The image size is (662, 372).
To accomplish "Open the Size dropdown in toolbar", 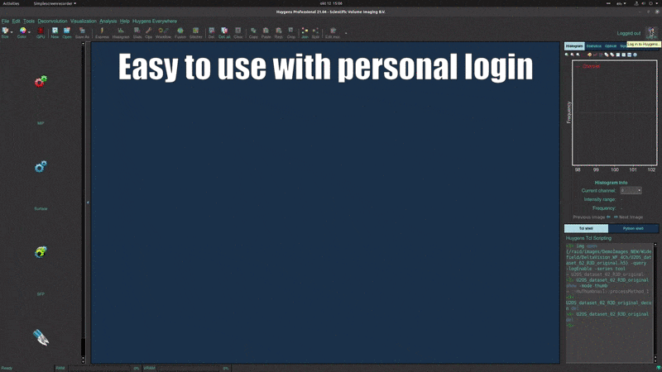I will [x=7, y=32].
